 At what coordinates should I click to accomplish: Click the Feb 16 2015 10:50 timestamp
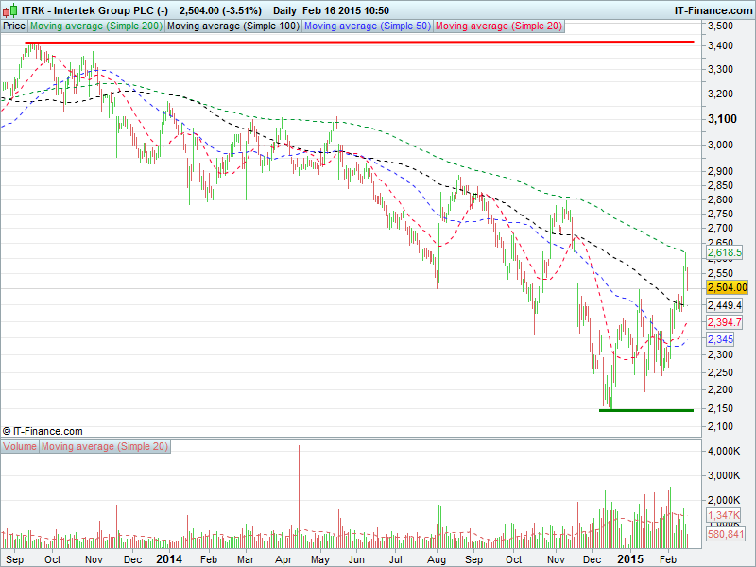[346, 10]
